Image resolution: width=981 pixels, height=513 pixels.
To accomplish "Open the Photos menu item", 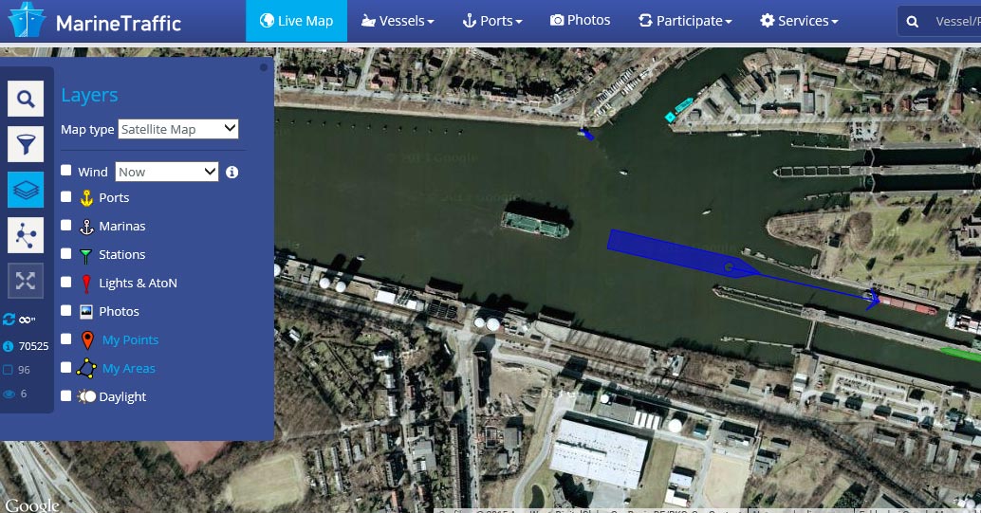I will [580, 20].
